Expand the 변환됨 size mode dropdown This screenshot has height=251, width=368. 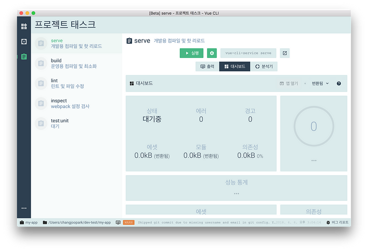[x=320, y=84]
